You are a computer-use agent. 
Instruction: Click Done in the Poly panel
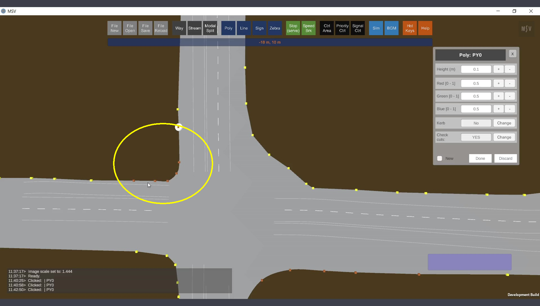(480, 158)
